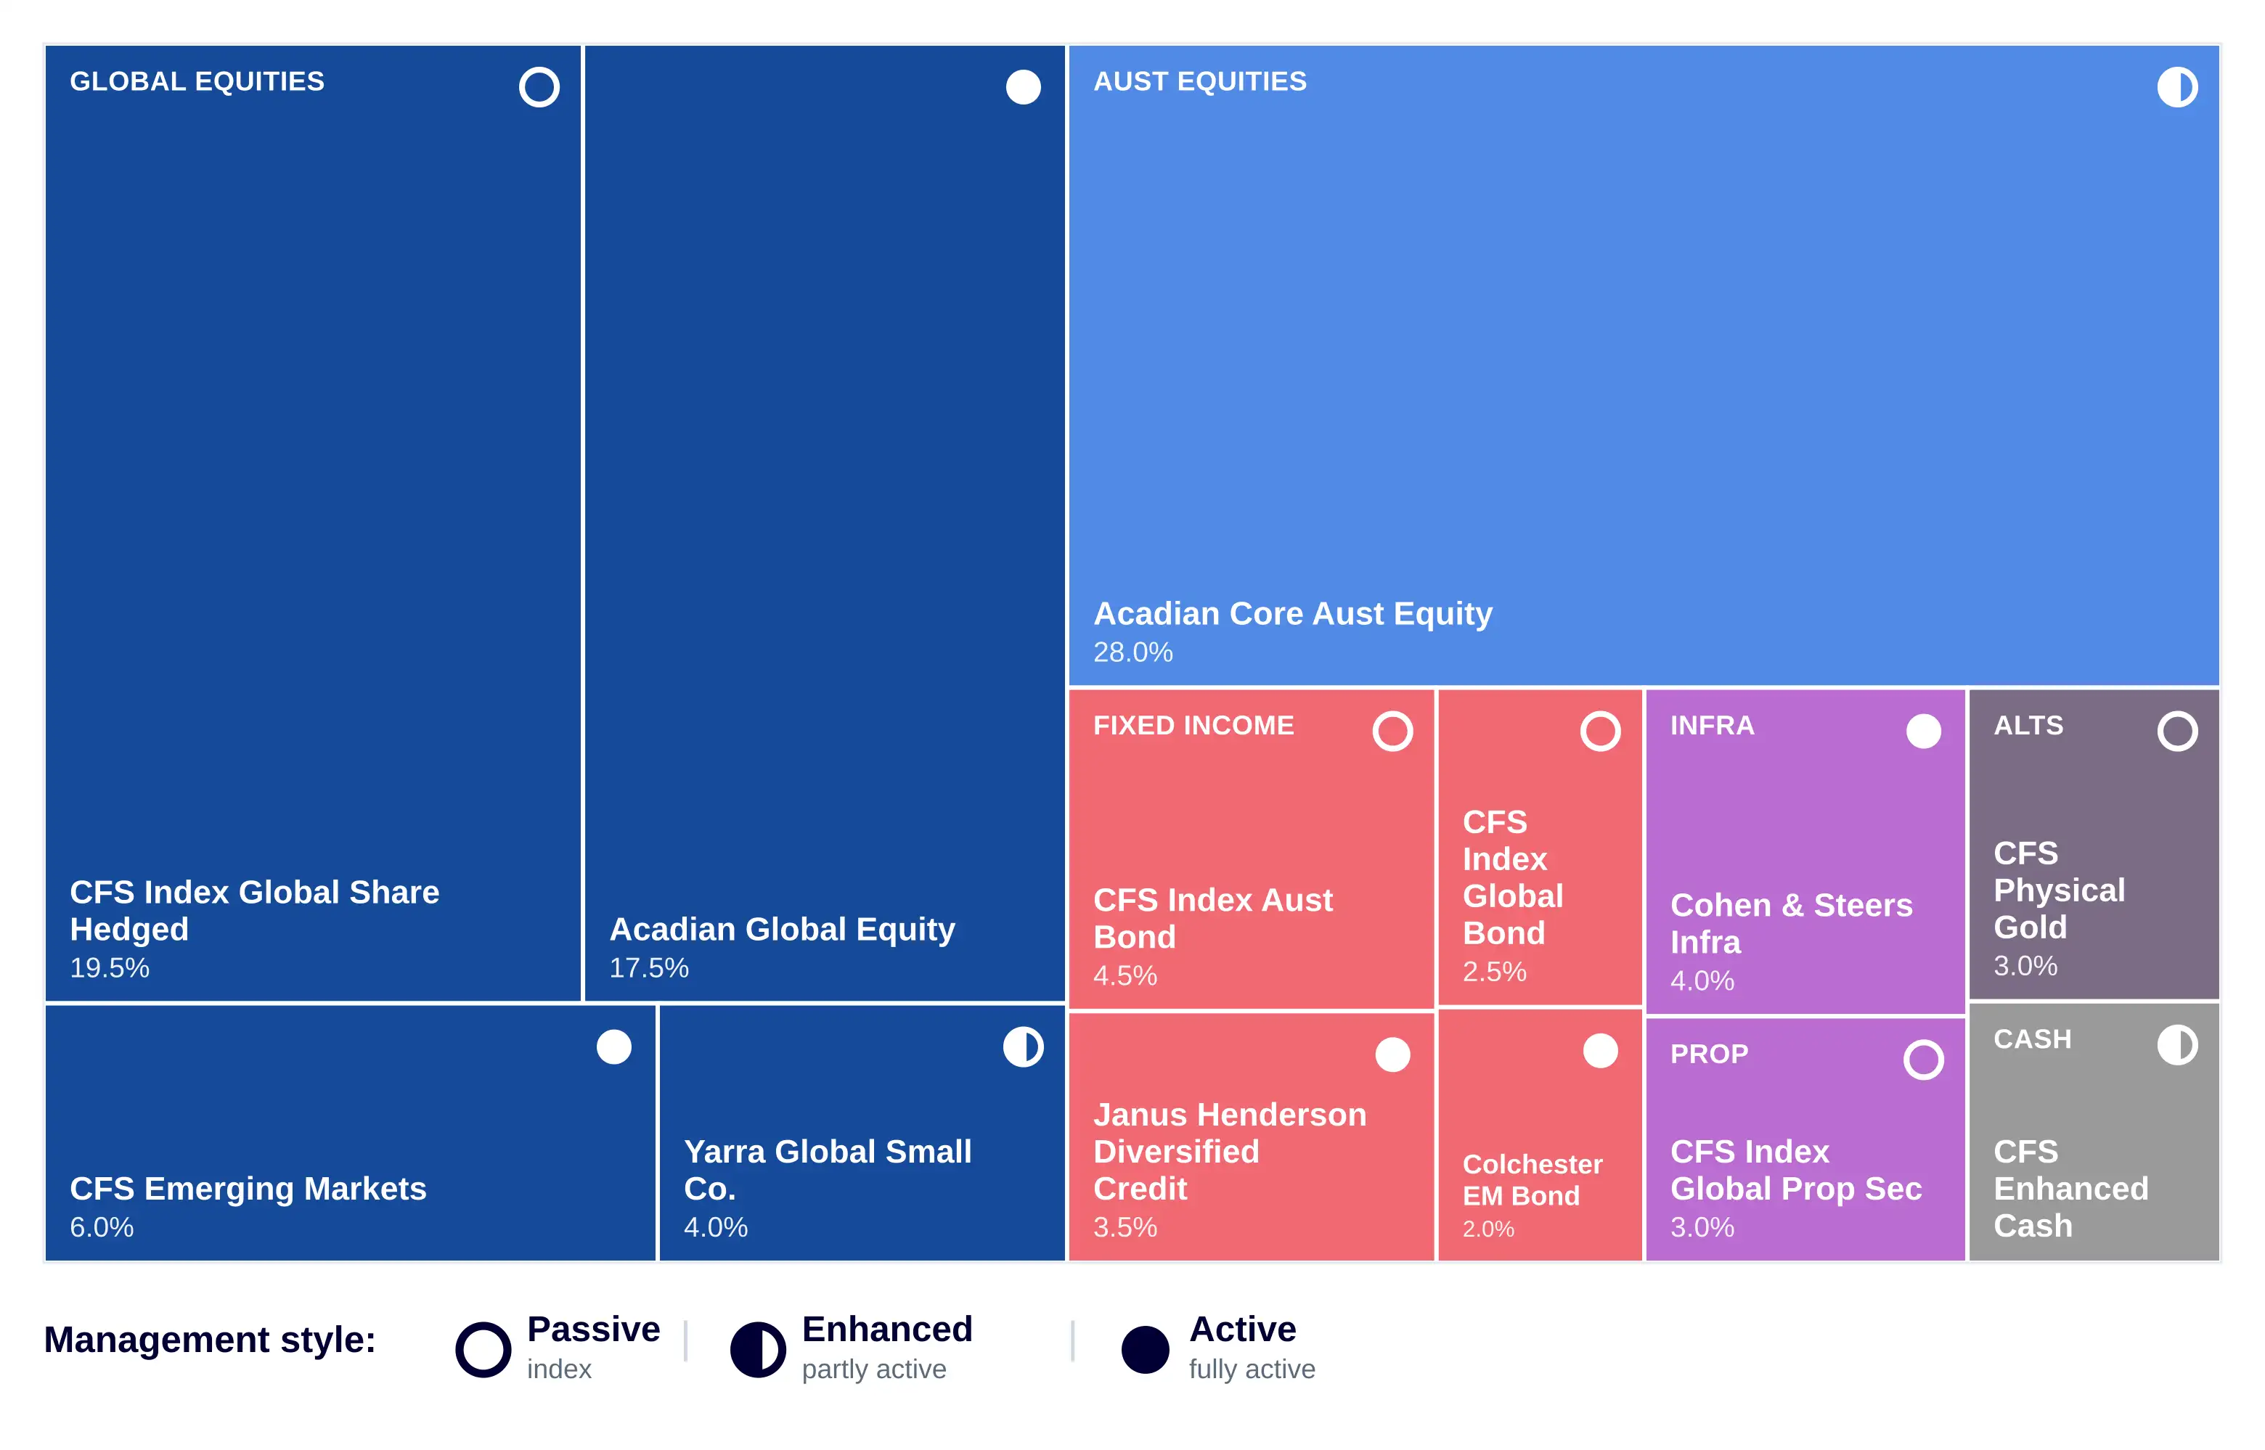The height and width of the screenshot is (1450, 2265).
Task: Click the 'Acadian Global Equity' fund name
Action: tap(782, 930)
